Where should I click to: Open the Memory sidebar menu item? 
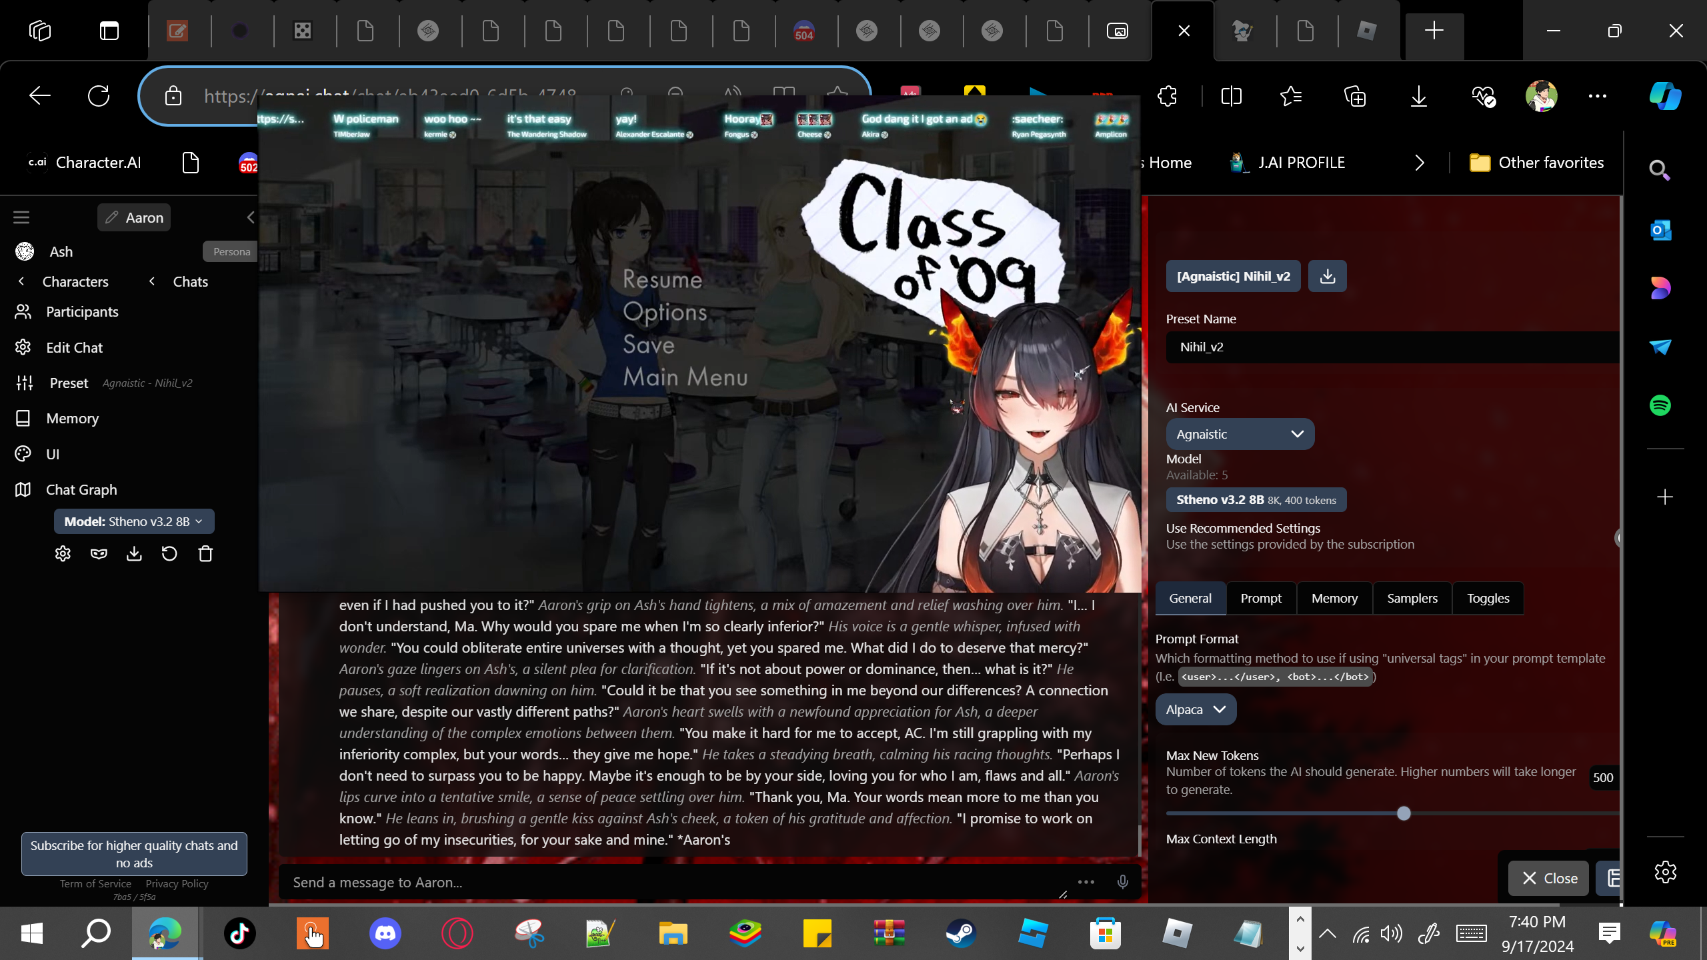(72, 418)
